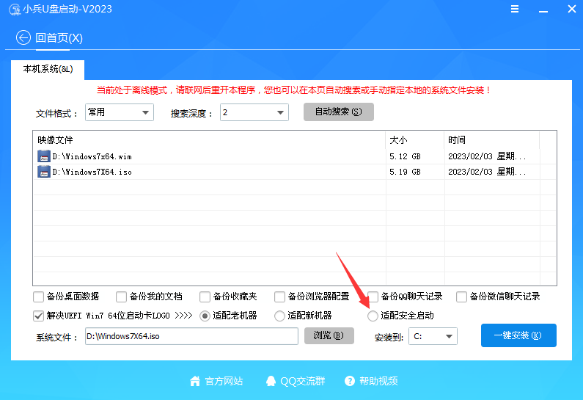Open the 安装到 drive dropdown showing C:
This screenshot has height=400, width=583.
click(x=433, y=336)
